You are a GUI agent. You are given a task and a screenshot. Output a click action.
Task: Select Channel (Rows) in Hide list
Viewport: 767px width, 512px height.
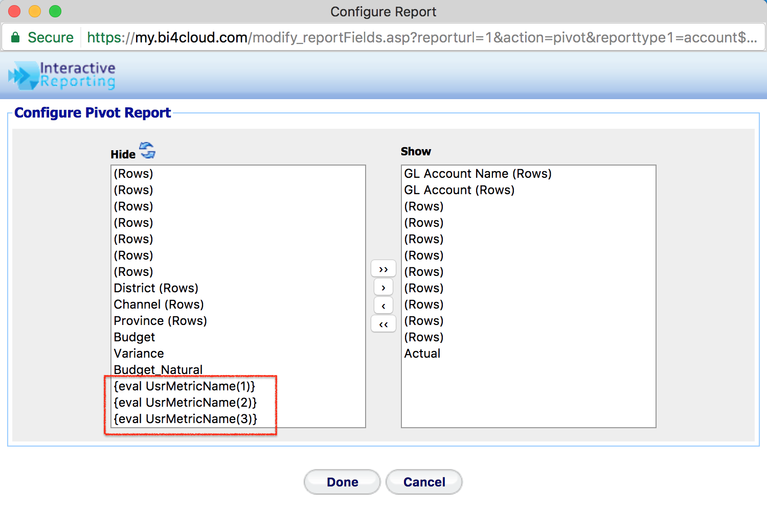click(x=238, y=305)
